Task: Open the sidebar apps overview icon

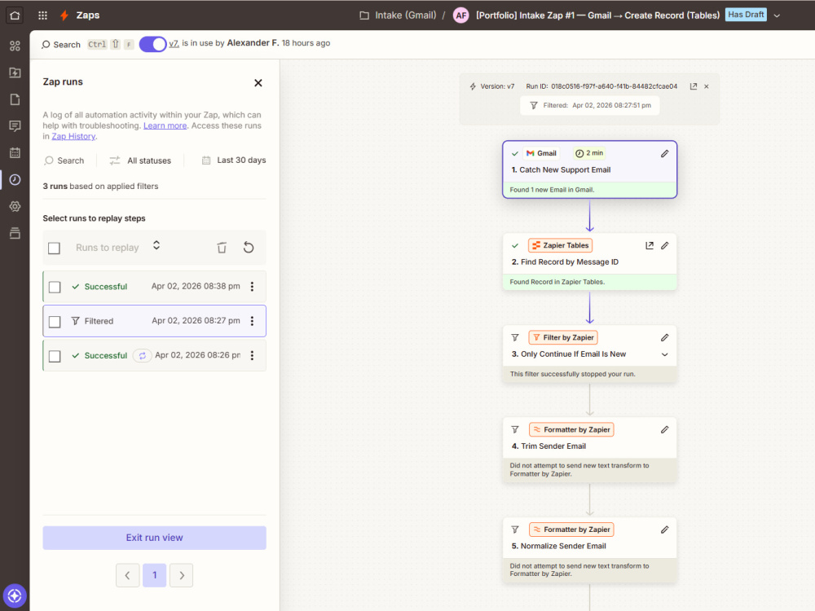Action: pyautogui.click(x=15, y=46)
